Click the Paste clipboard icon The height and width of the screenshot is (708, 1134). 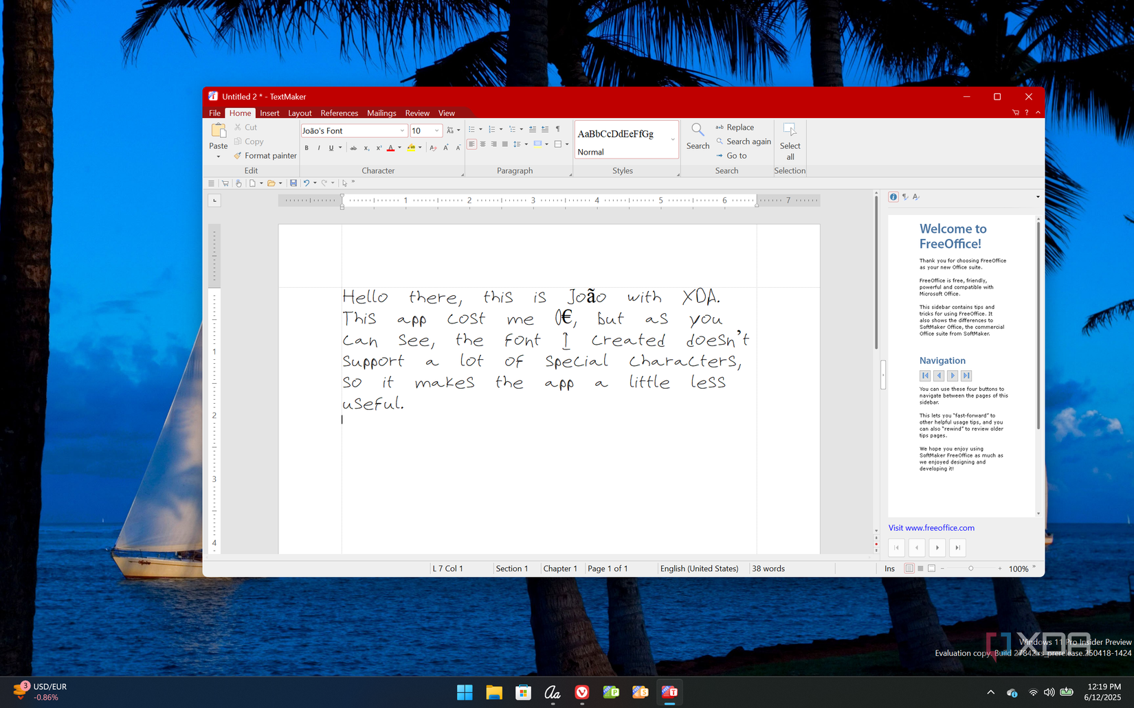[x=218, y=130]
